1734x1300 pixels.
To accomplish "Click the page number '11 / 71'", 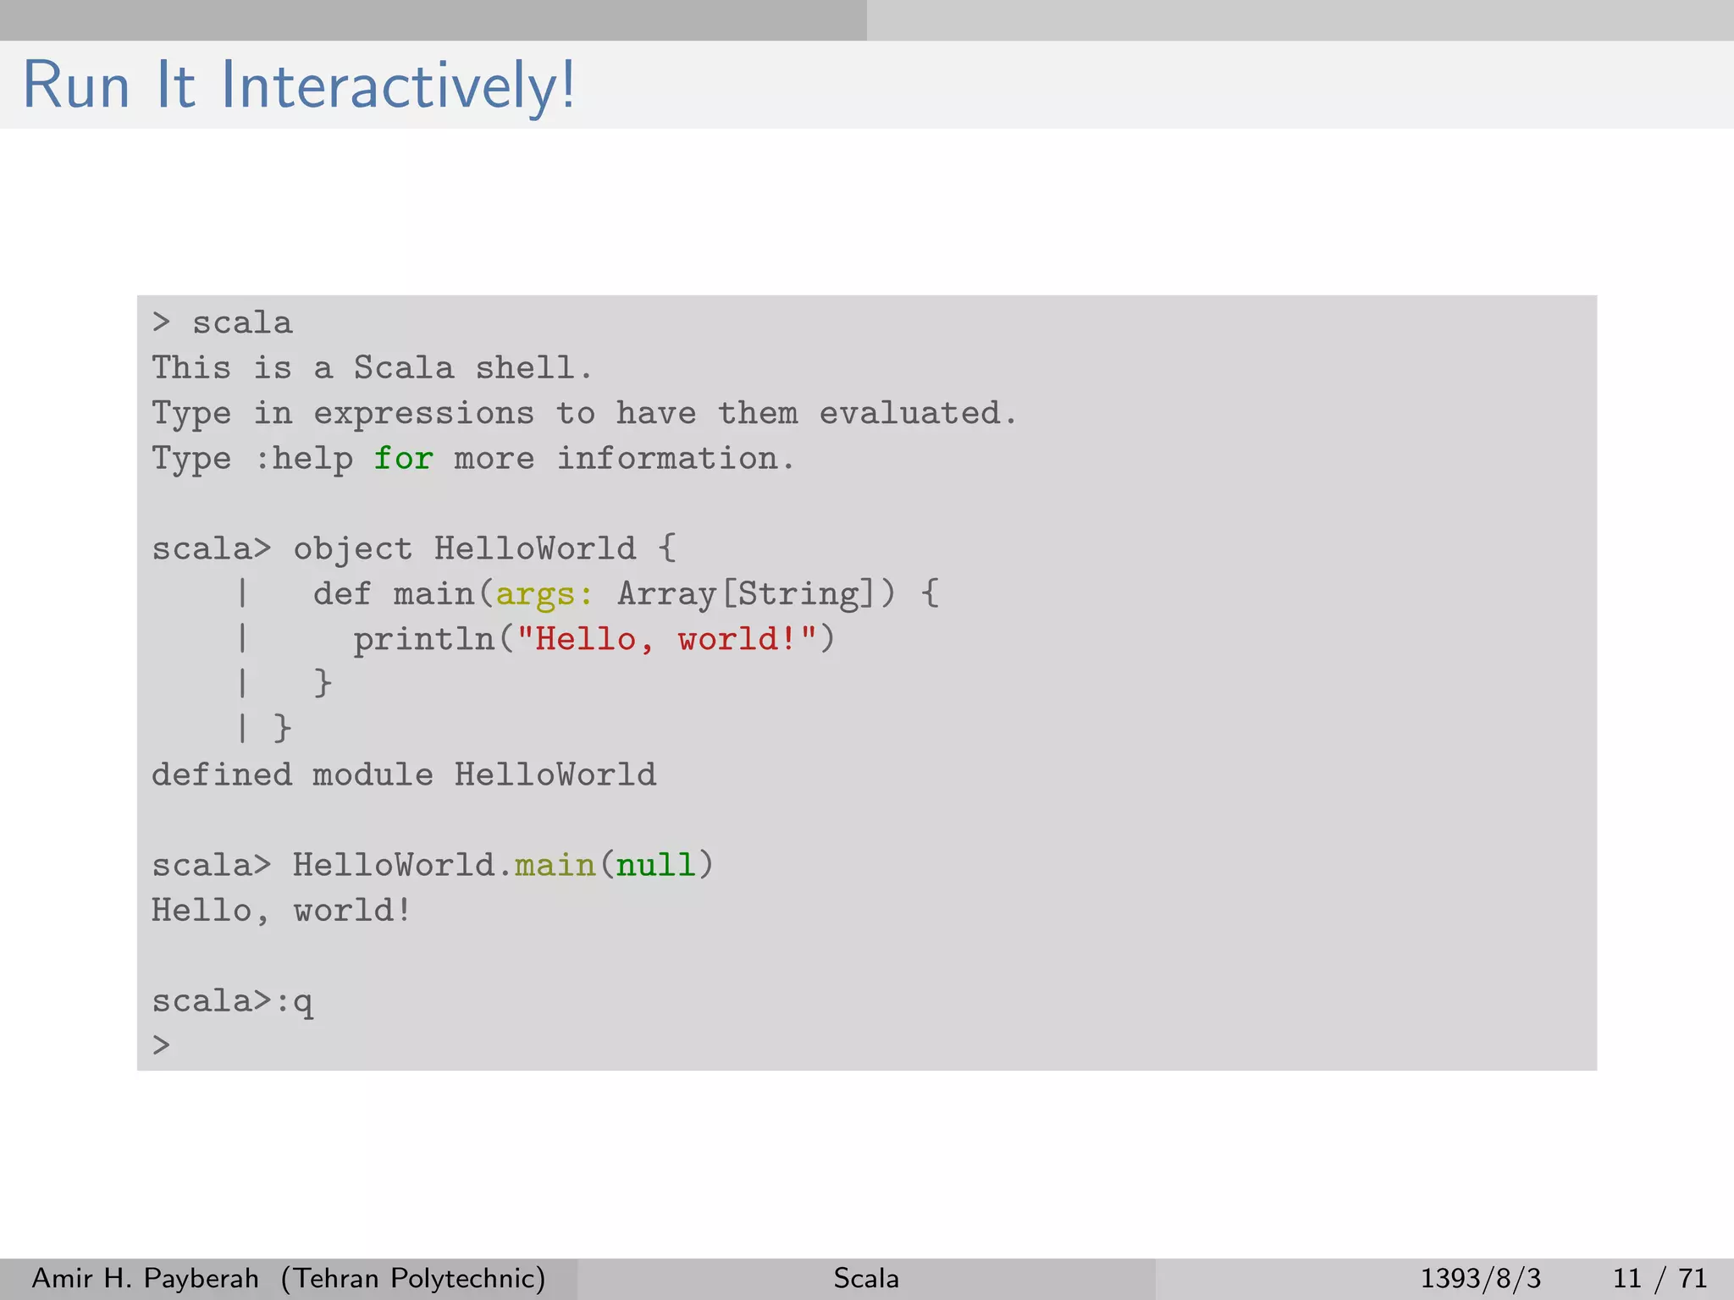I will pos(1659,1278).
